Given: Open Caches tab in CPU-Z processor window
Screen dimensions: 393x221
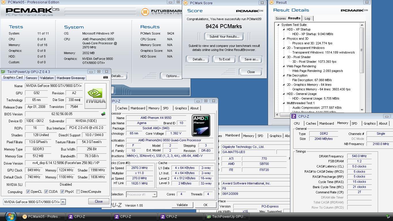Looking at the screenshot, I should point(122,108).
